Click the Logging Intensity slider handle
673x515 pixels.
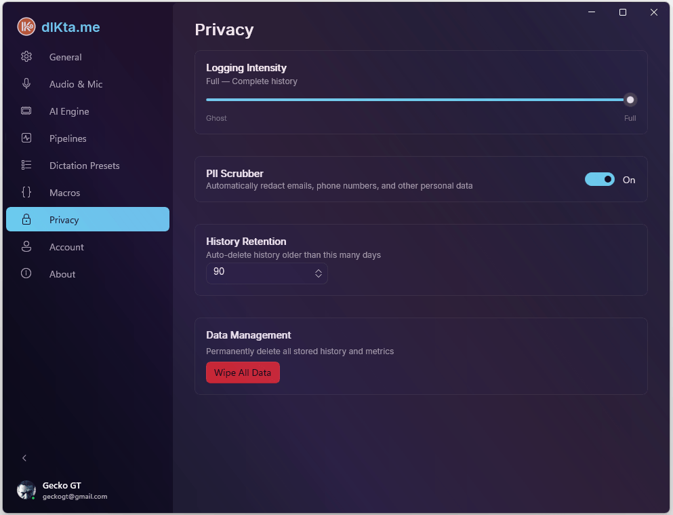pos(630,100)
